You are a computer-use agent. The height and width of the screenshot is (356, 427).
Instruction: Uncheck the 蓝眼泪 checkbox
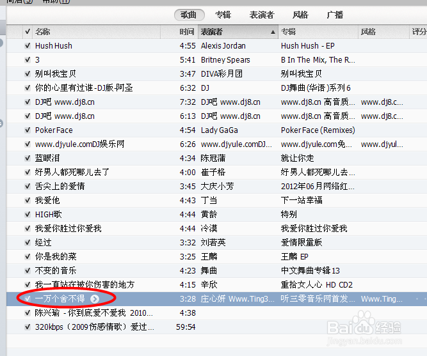pos(28,158)
